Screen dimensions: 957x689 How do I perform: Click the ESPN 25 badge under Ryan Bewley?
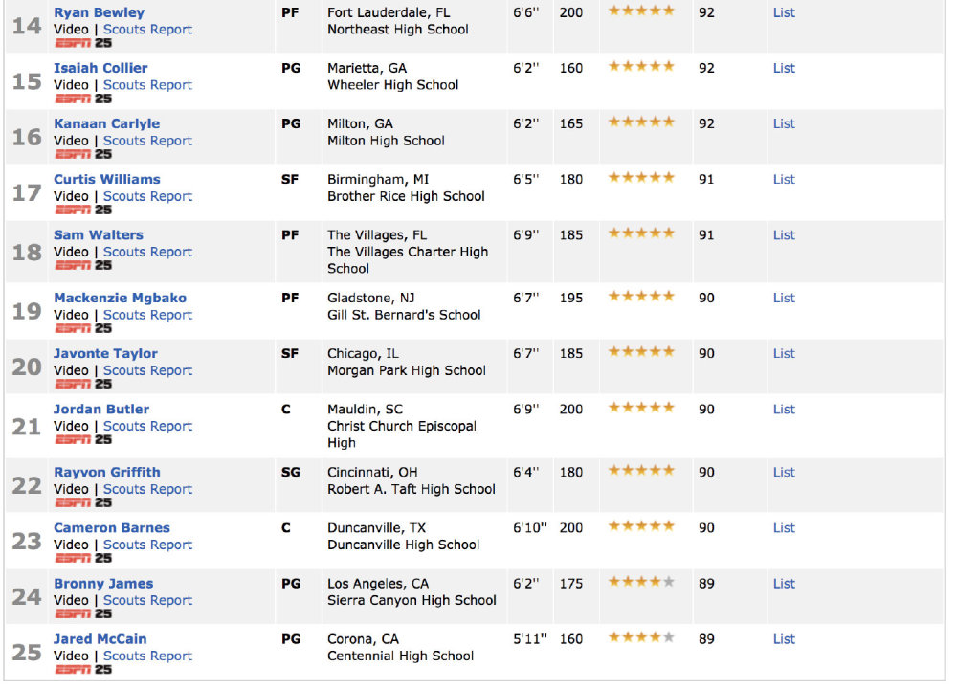(83, 43)
